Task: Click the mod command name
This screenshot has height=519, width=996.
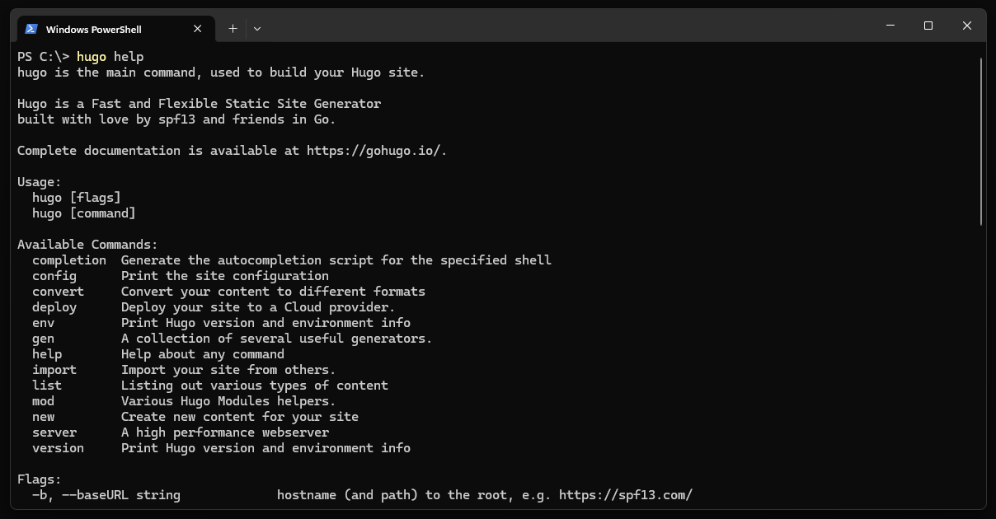Action: (x=43, y=401)
